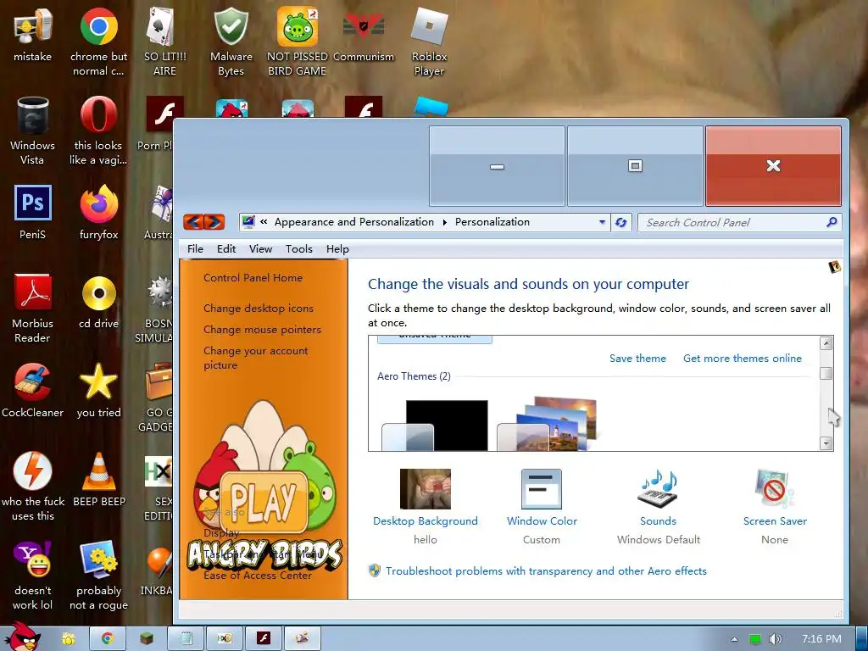This screenshot has height=651, width=868.
Task: Open 'Ease of Access Center' link
Action: click(258, 576)
